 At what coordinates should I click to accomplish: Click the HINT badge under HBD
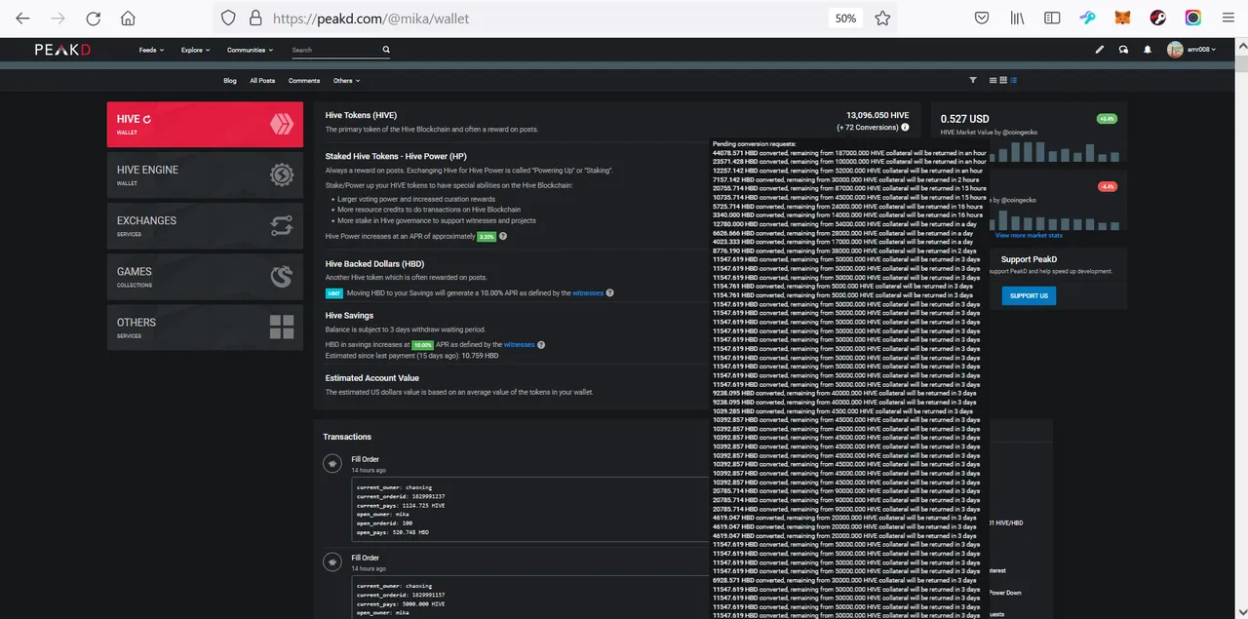[333, 292]
